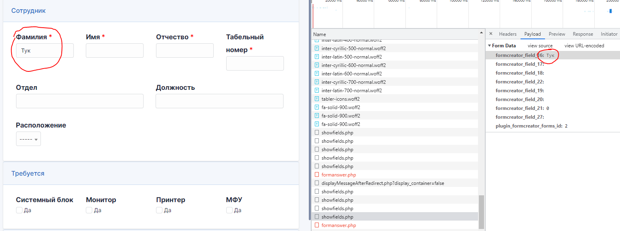Click the red document icon beside formanswer.php
620x231 pixels.
click(x=317, y=174)
